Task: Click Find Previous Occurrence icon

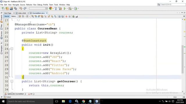Action: (36, 16)
